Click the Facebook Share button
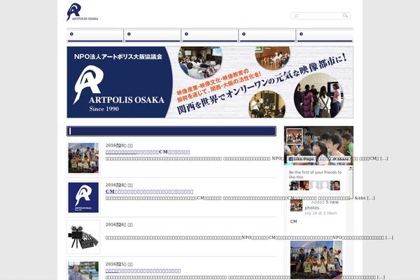 [341, 159]
